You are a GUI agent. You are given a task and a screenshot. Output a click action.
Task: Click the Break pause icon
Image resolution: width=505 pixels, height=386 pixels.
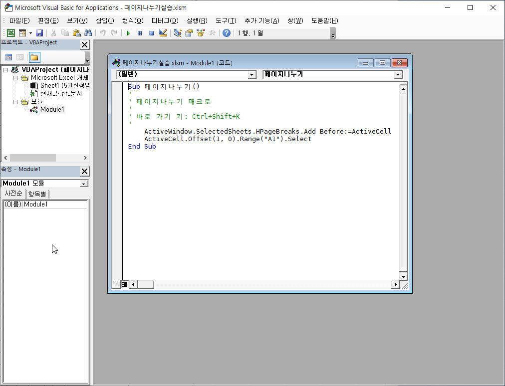click(x=140, y=33)
